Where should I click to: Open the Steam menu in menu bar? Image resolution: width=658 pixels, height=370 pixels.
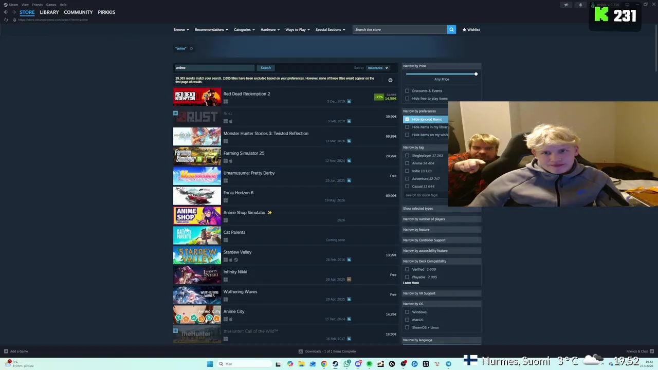pos(13,5)
